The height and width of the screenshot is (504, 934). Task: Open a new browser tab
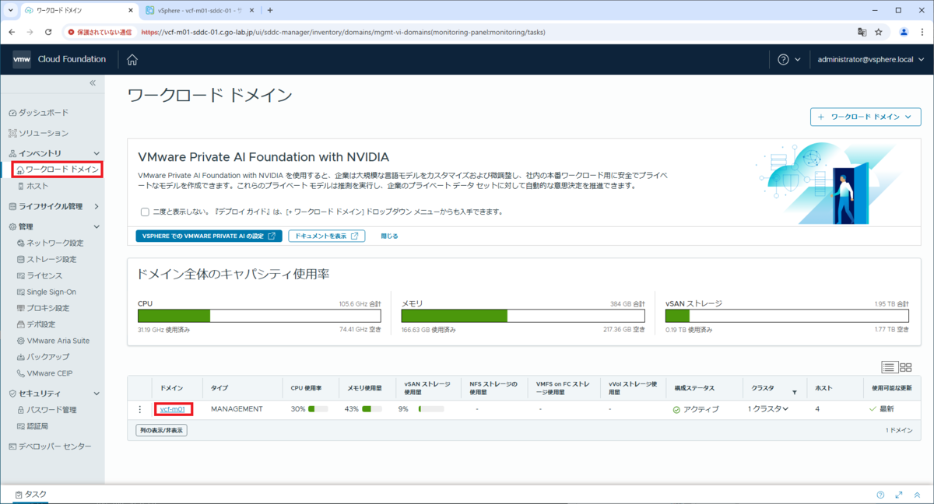pyautogui.click(x=270, y=10)
